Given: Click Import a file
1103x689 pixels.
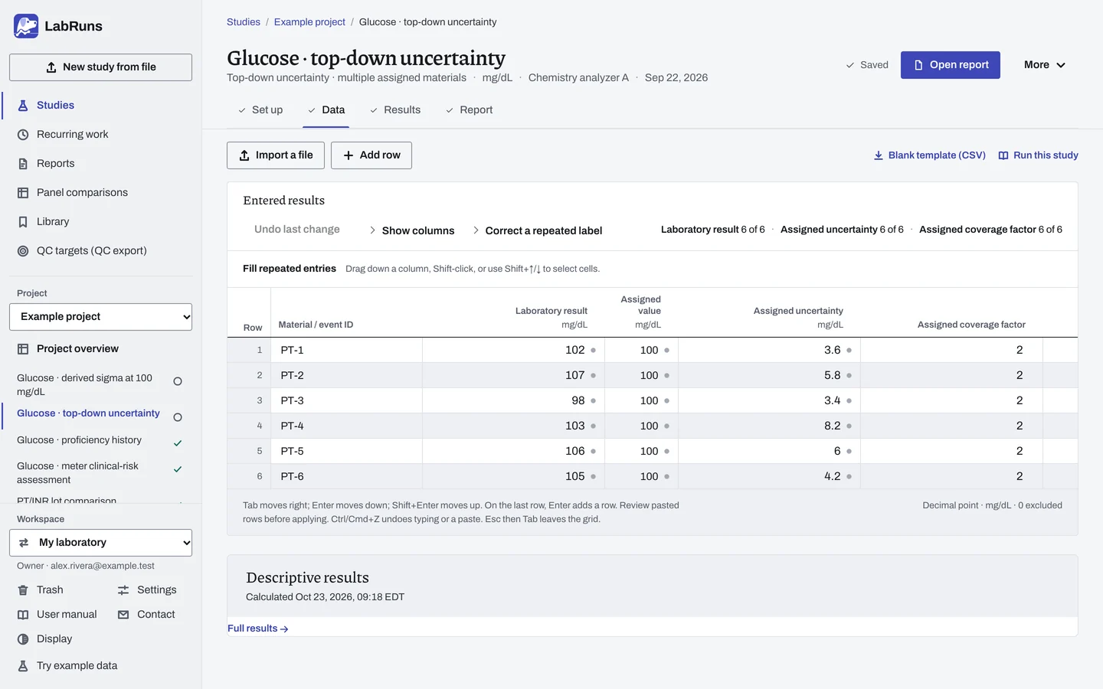Looking at the screenshot, I should click(x=276, y=155).
